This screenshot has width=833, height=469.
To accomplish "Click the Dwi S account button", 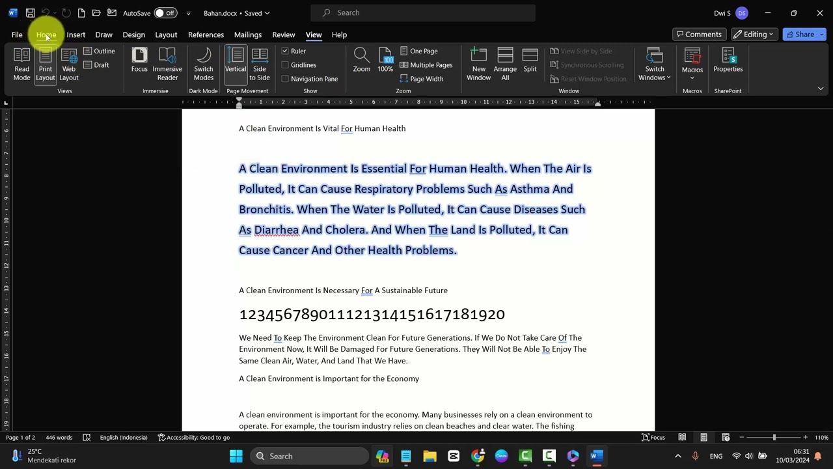I will click(x=731, y=13).
